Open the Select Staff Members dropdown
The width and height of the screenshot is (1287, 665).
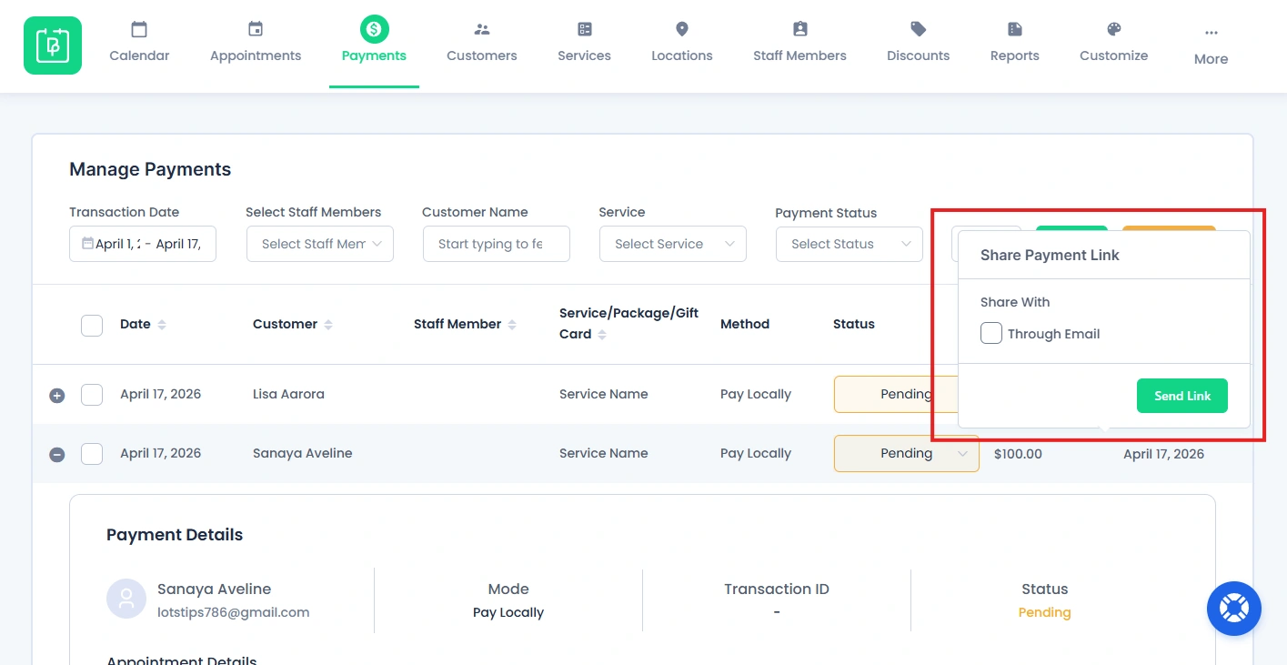[319, 244]
